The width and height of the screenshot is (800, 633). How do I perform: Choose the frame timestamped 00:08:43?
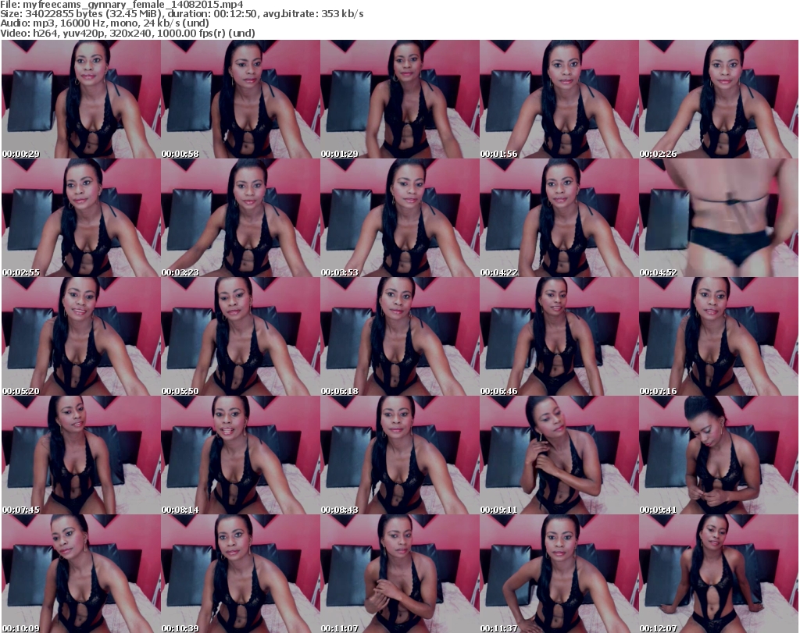point(400,455)
